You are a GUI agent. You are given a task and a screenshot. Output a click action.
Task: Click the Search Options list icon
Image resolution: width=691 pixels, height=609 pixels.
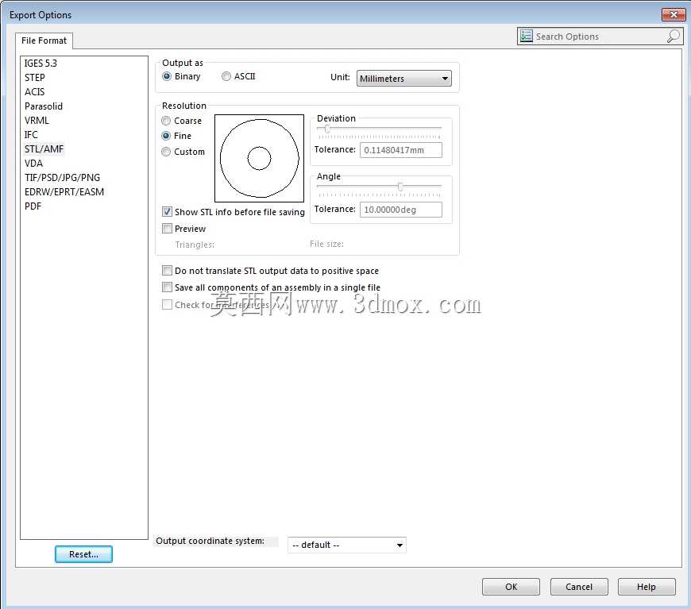526,36
